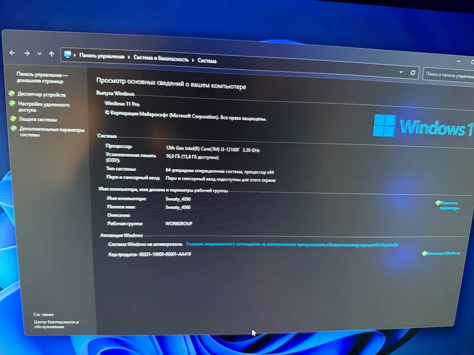Click shield icon beside 'Дополнительные параметры системы'
Viewport: 474px width, 355px height.
(x=14, y=128)
